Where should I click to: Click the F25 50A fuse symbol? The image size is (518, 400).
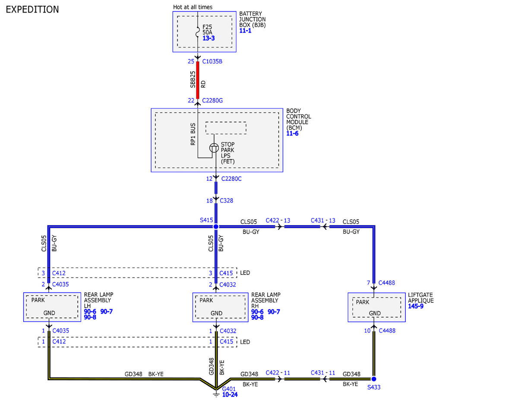pos(198,32)
